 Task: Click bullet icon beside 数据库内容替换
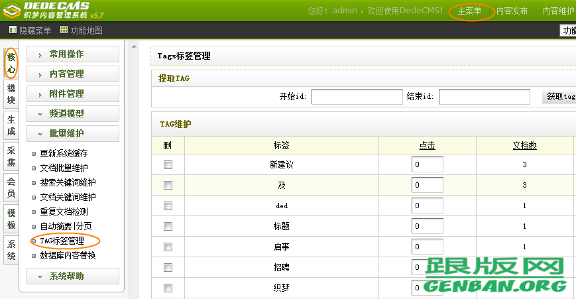pyautogui.click(x=34, y=255)
